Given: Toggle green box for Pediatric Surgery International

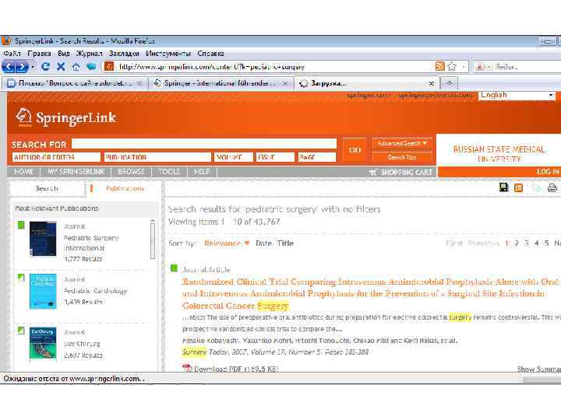Looking at the screenshot, I should 21,225.
